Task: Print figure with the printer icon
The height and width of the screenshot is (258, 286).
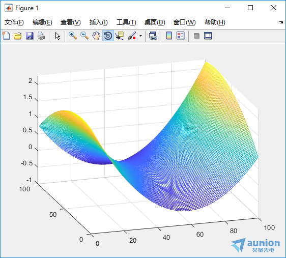Action: (41, 36)
